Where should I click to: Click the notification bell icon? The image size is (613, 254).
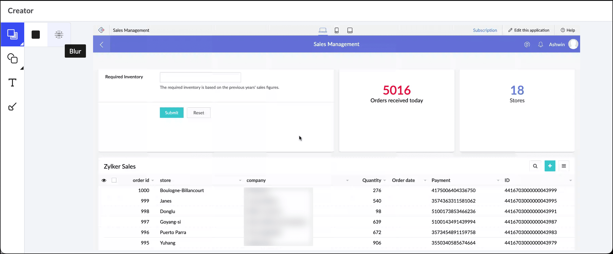point(540,44)
